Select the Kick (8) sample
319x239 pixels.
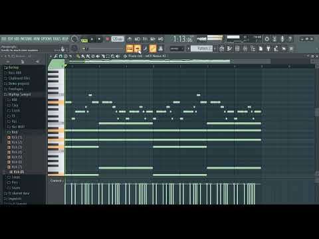[x=17, y=172]
